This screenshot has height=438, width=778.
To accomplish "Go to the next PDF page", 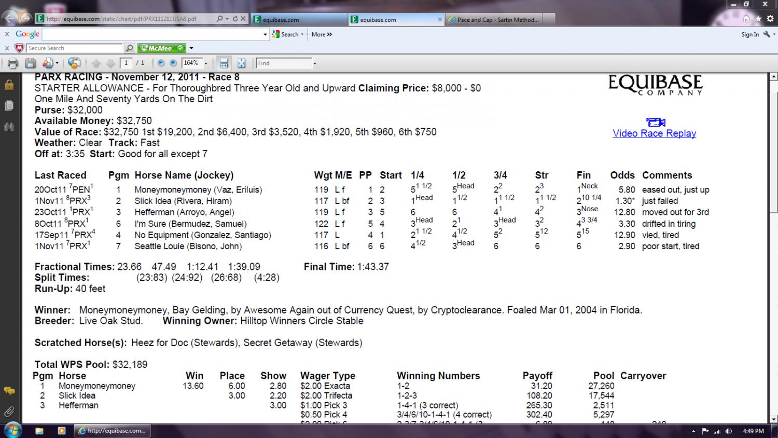I will [110, 63].
